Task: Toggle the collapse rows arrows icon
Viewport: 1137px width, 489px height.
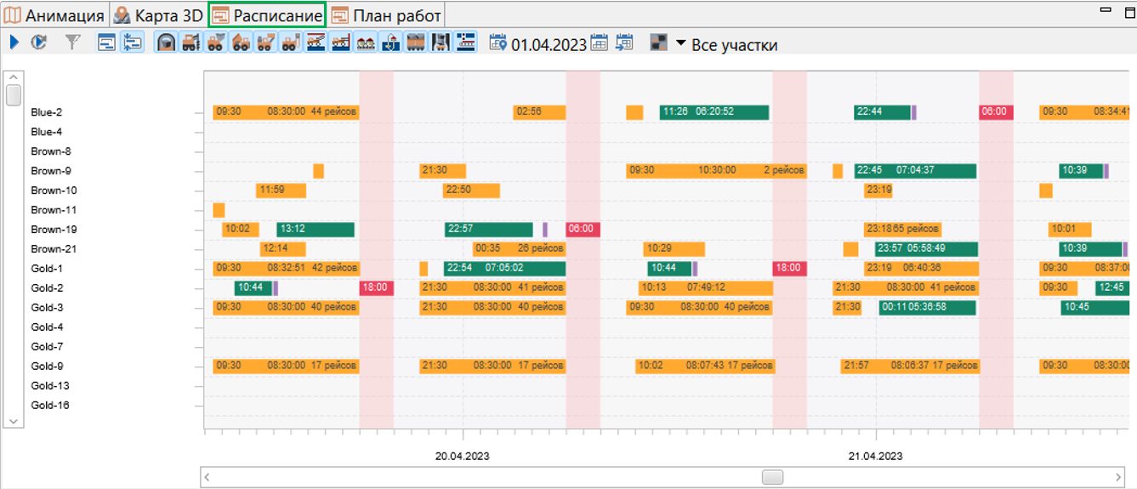Action: click(x=132, y=42)
